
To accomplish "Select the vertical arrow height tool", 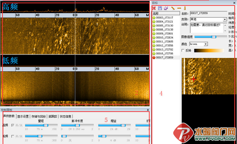I will coord(185,8).
